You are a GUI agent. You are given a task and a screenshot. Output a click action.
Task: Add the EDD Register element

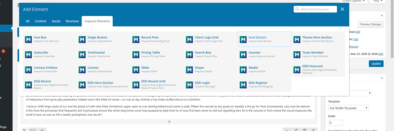[x=264, y=84]
